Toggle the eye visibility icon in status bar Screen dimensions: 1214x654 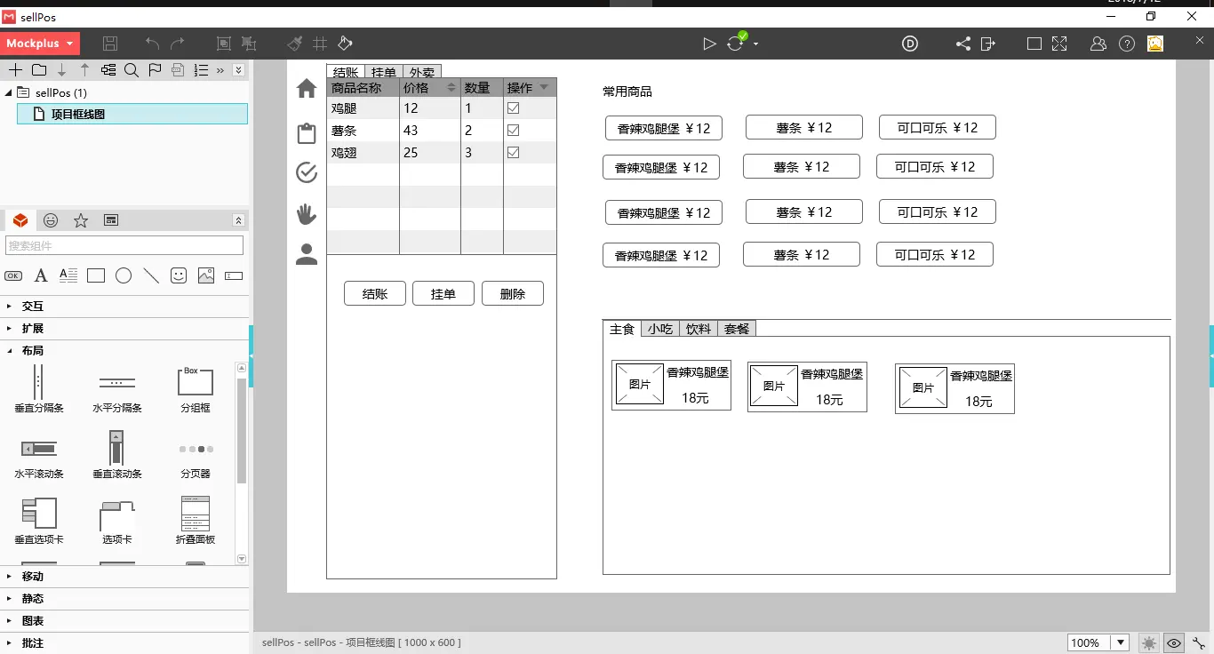tap(1174, 643)
